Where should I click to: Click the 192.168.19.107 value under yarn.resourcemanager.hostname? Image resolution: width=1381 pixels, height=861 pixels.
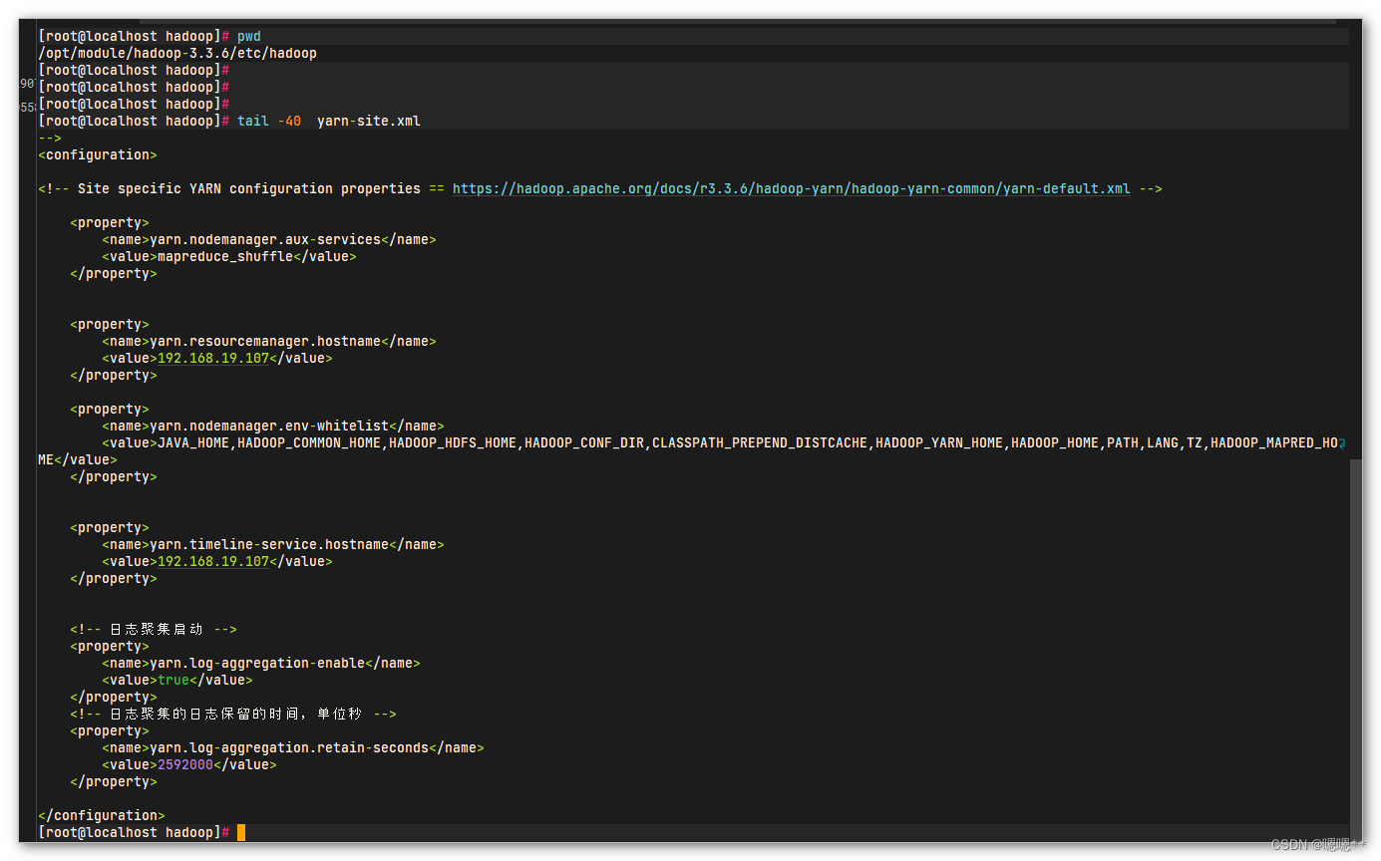[213, 358]
